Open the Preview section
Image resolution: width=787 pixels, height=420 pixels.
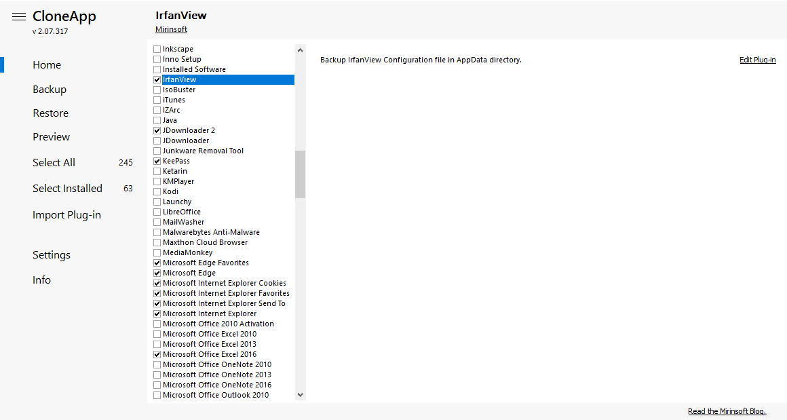pos(51,136)
